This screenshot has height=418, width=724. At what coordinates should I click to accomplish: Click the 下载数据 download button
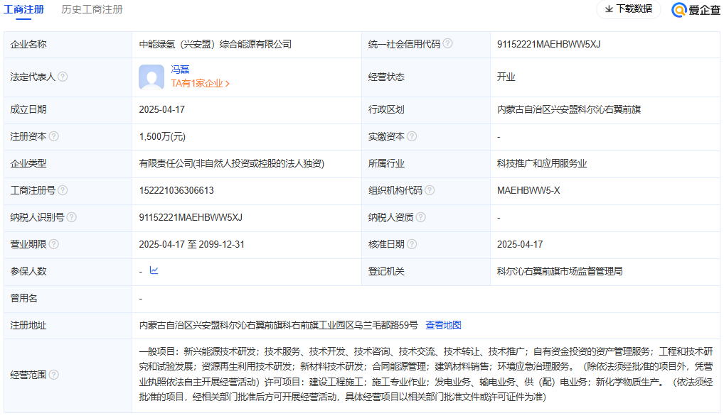pos(628,9)
